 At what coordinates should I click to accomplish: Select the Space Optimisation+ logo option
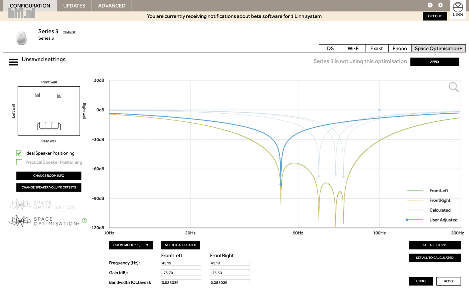[x=44, y=221]
